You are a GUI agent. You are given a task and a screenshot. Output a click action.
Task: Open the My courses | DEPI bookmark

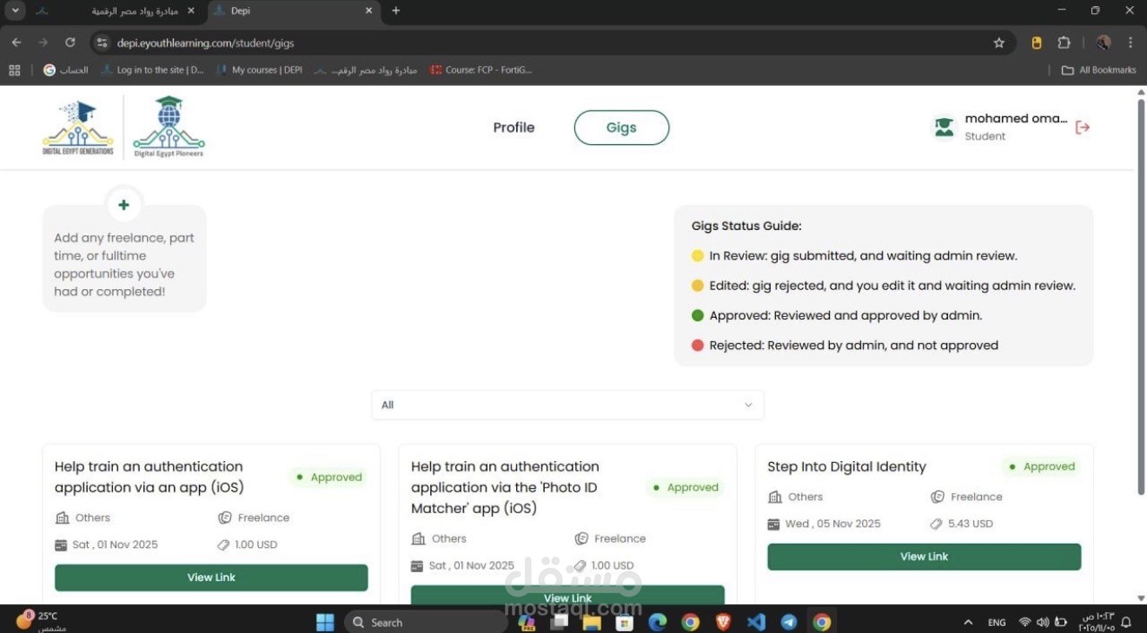click(x=259, y=70)
